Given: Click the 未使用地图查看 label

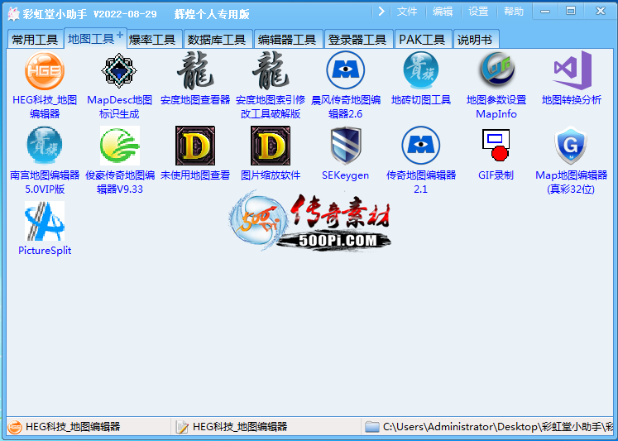Looking at the screenshot, I should (x=195, y=175).
